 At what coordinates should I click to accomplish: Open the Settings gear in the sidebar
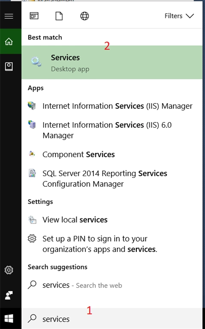pyautogui.click(x=9, y=270)
